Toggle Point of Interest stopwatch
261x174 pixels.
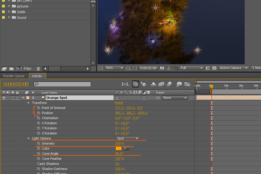(x=39, y=108)
